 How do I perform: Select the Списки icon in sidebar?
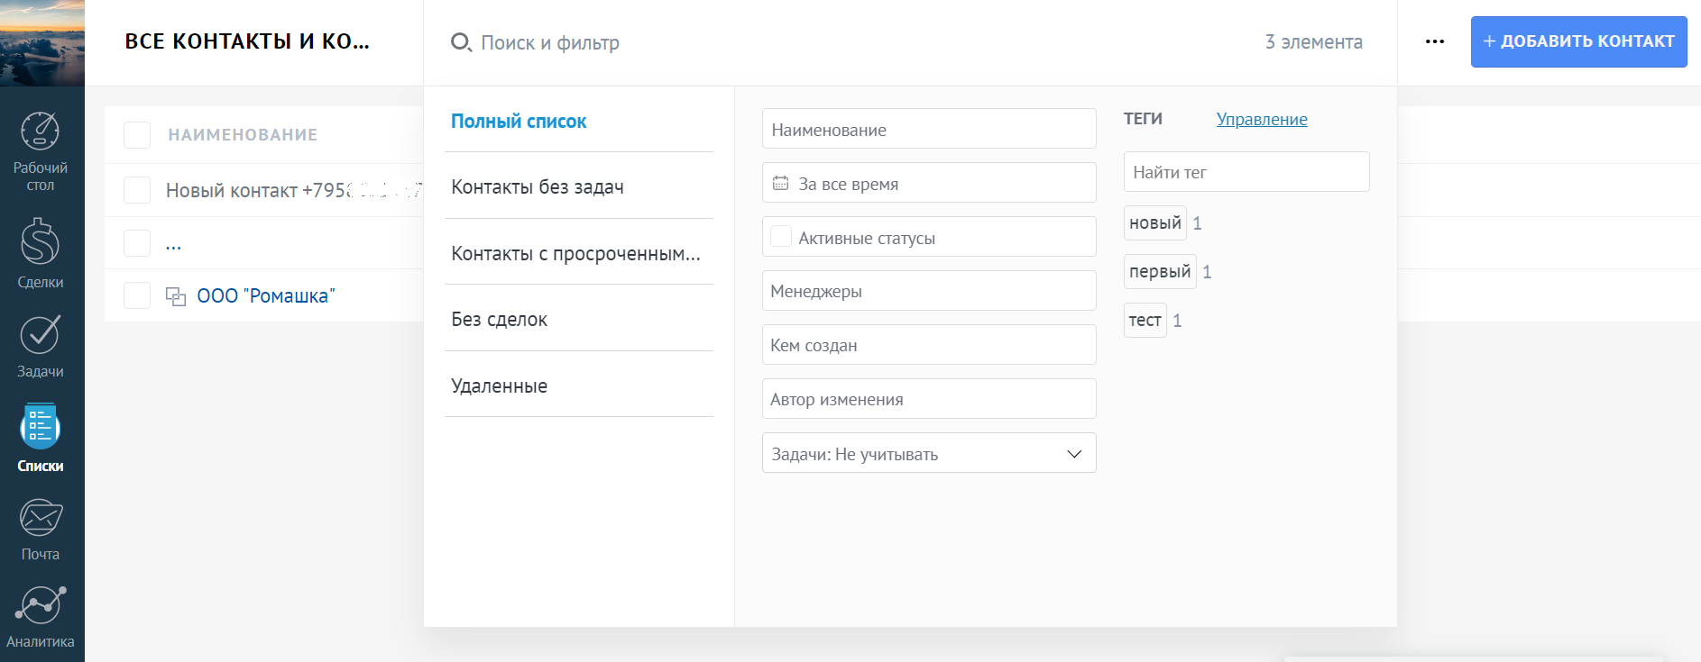(41, 427)
